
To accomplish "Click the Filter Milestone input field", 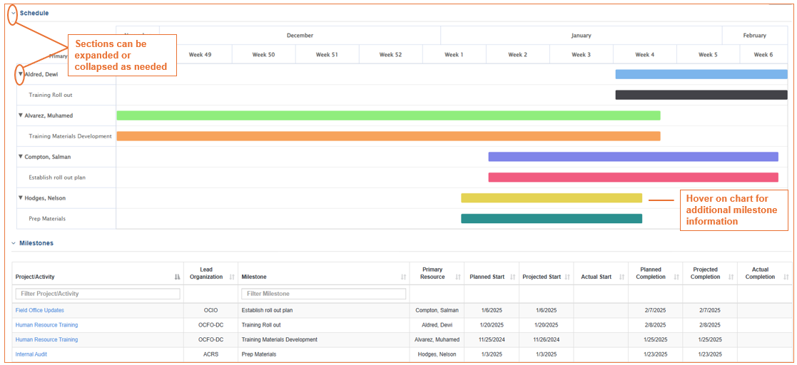I will coord(324,294).
